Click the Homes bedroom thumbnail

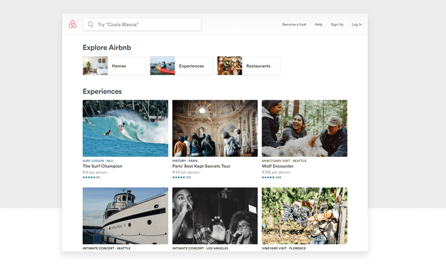point(95,66)
